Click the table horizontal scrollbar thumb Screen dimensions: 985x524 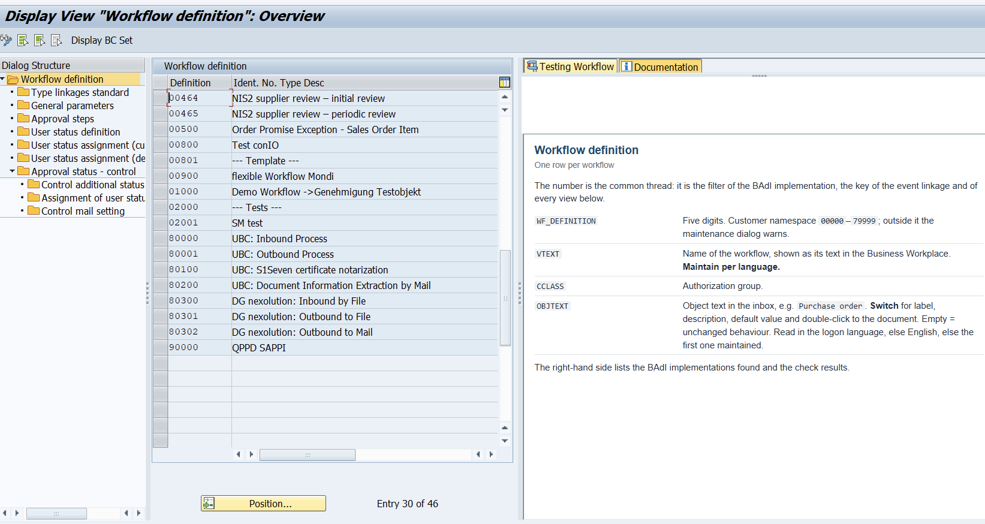click(307, 455)
